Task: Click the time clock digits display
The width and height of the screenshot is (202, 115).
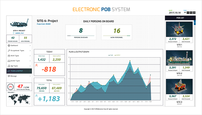Action: tap(191, 12)
